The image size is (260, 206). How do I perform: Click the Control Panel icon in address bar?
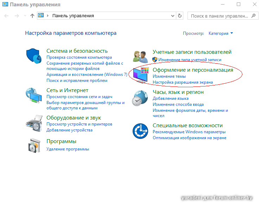(x=41, y=15)
